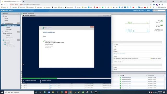Open Internet Explorer from taskbar

click(x=45, y=92)
